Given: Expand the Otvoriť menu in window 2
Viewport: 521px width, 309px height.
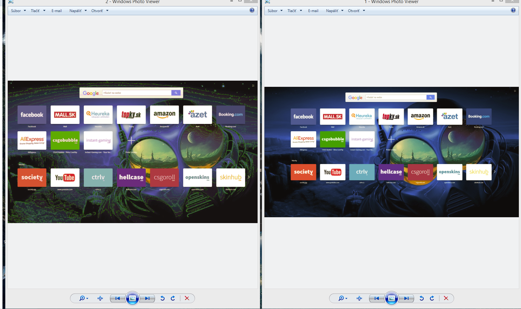Looking at the screenshot, I should tap(100, 11).
